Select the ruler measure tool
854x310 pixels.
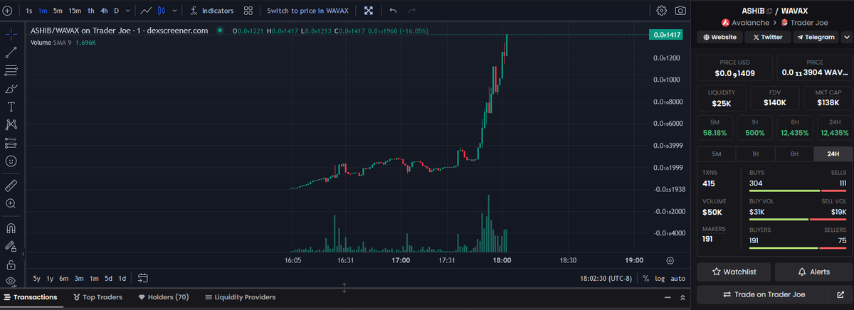coord(11,186)
